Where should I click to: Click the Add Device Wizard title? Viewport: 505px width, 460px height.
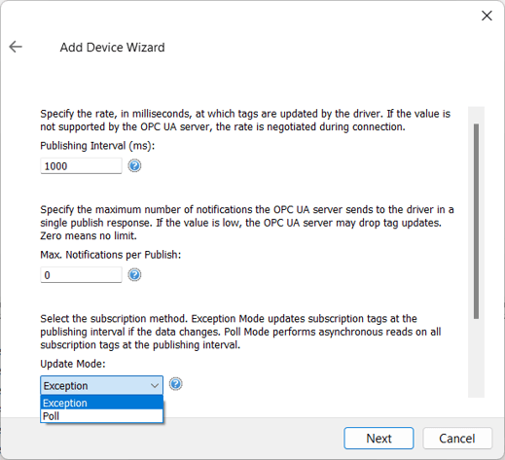(x=112, y=48)
